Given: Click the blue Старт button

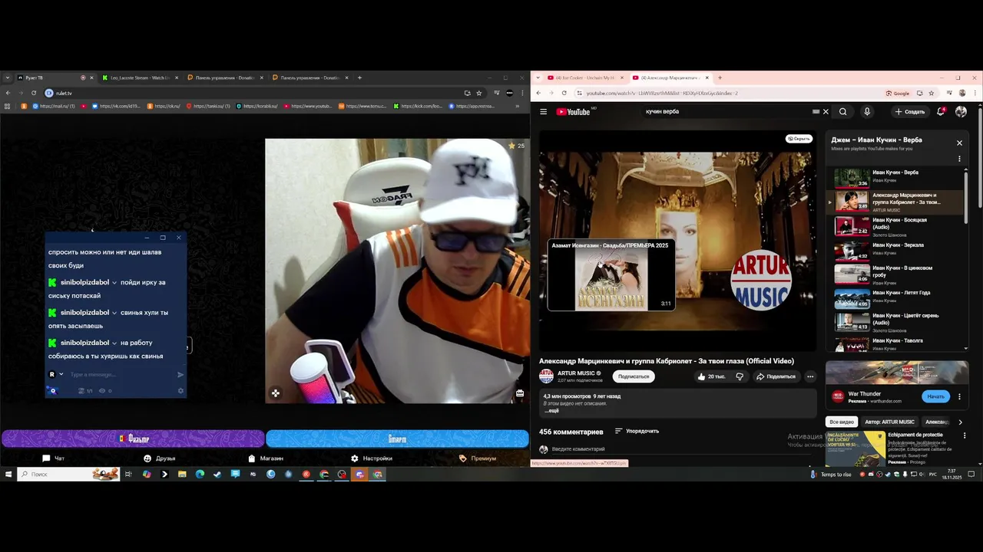Looking at the screenshot, I should coord(397,439).
